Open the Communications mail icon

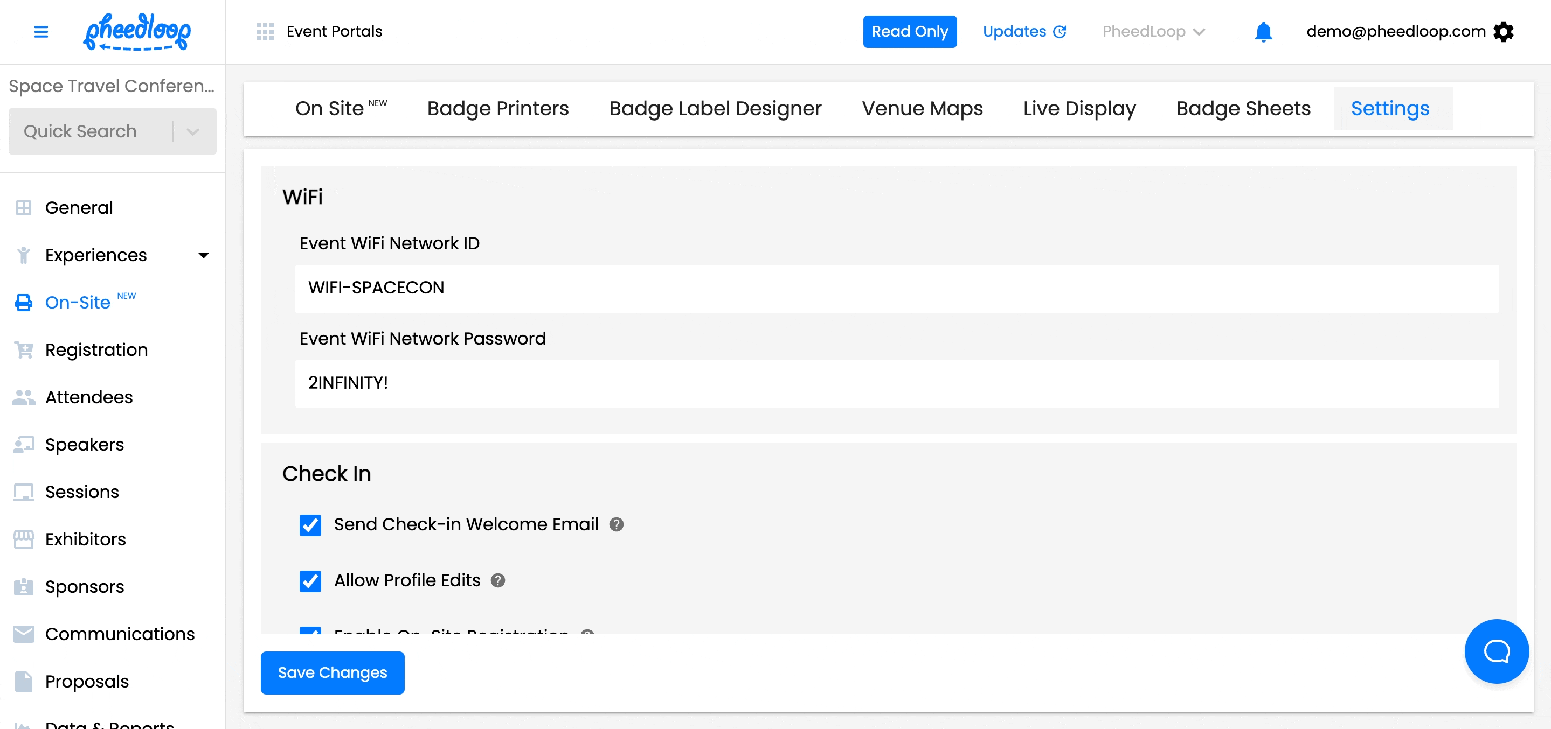pyautogui.click(x=24, y=634)
